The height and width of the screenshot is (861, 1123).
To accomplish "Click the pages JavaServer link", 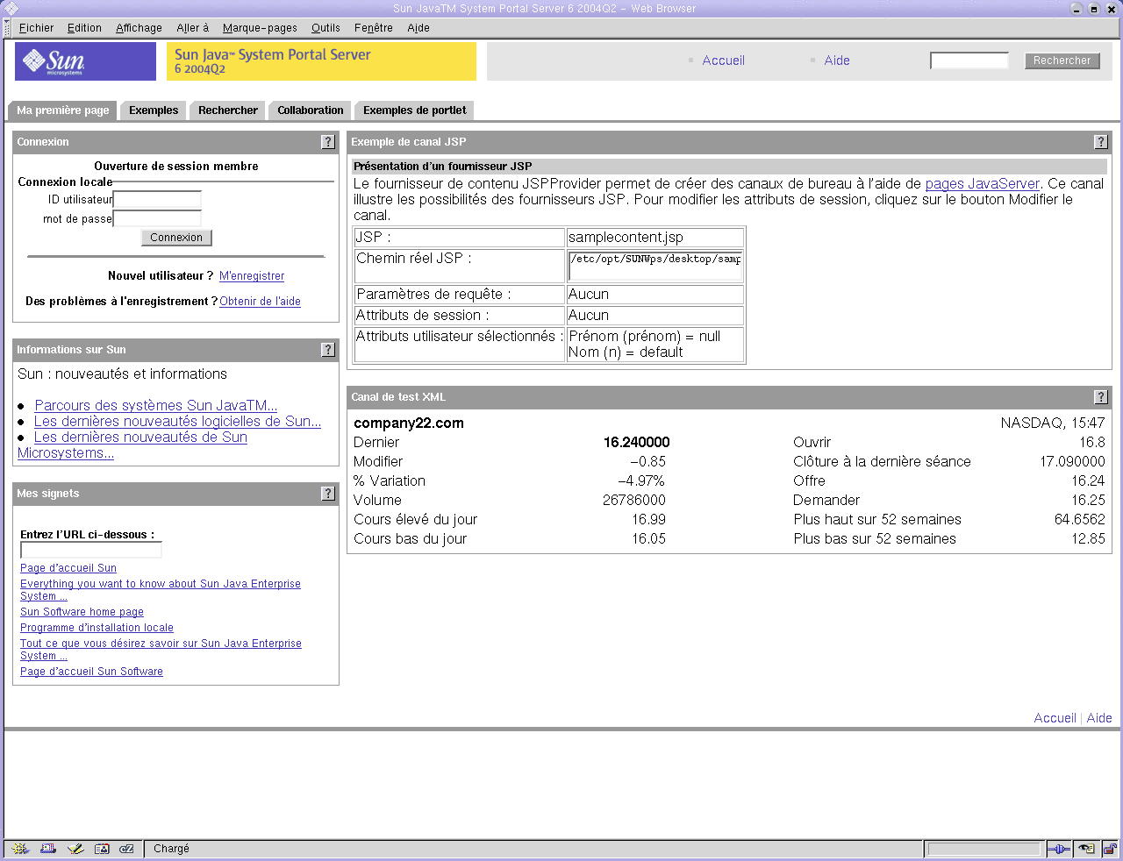I will [x=983, y=184].
